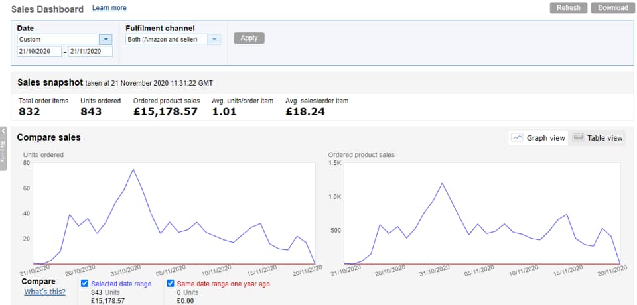Open the What's this? link under Compare

(x=45, y=292)
